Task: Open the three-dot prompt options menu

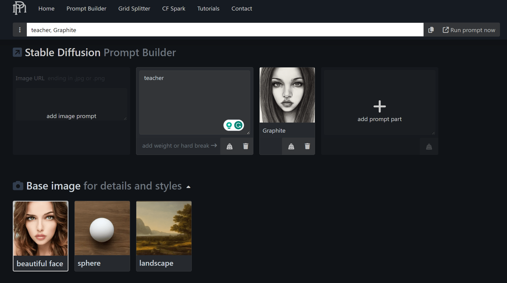Action: pyautogui.click(x=20, y=30)
